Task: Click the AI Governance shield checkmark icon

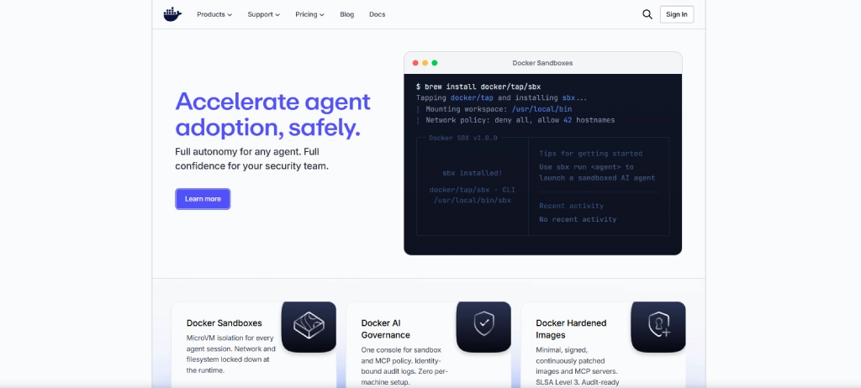Action: pos(483,324)
